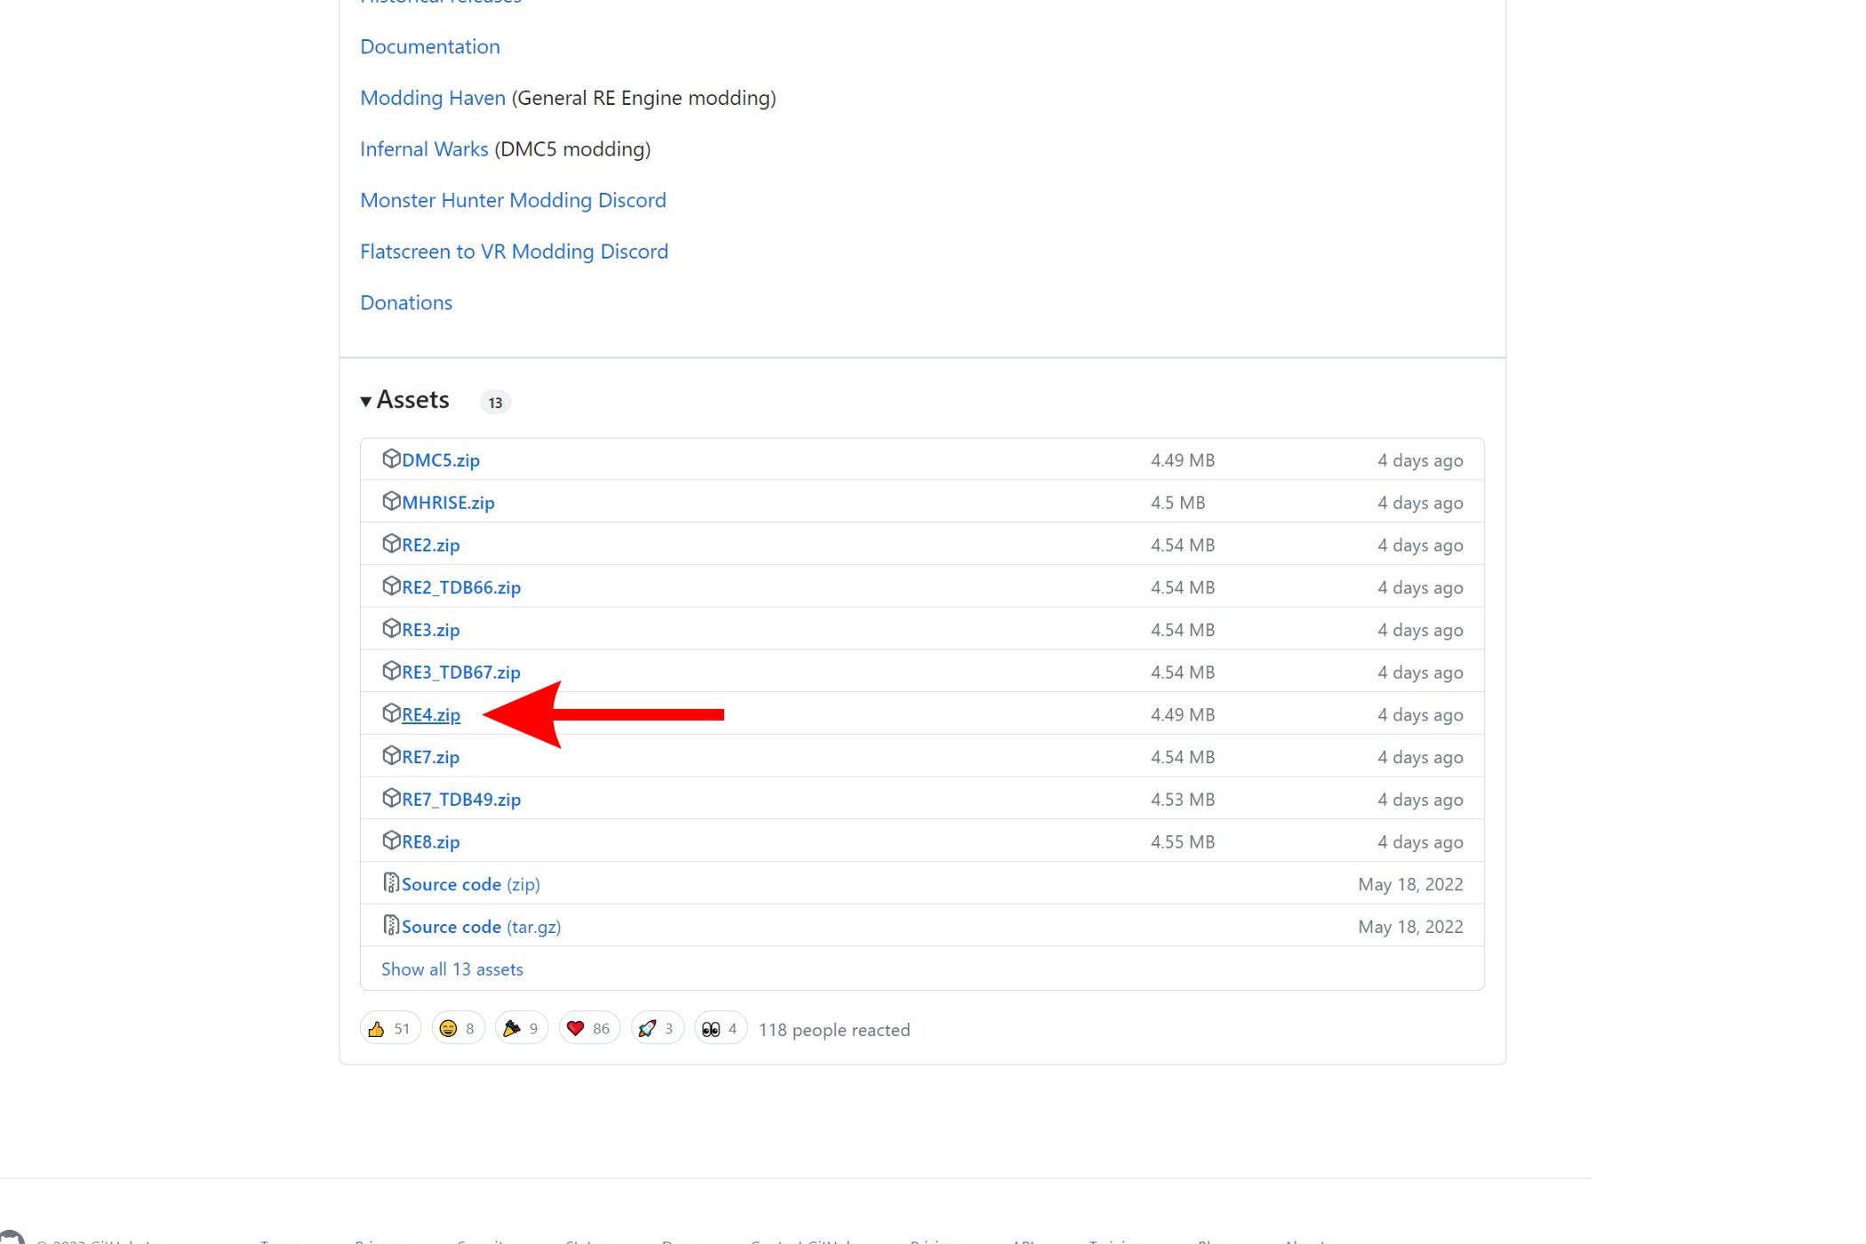React with the party popper emoji
1866x1244 pixels.
521,1029
